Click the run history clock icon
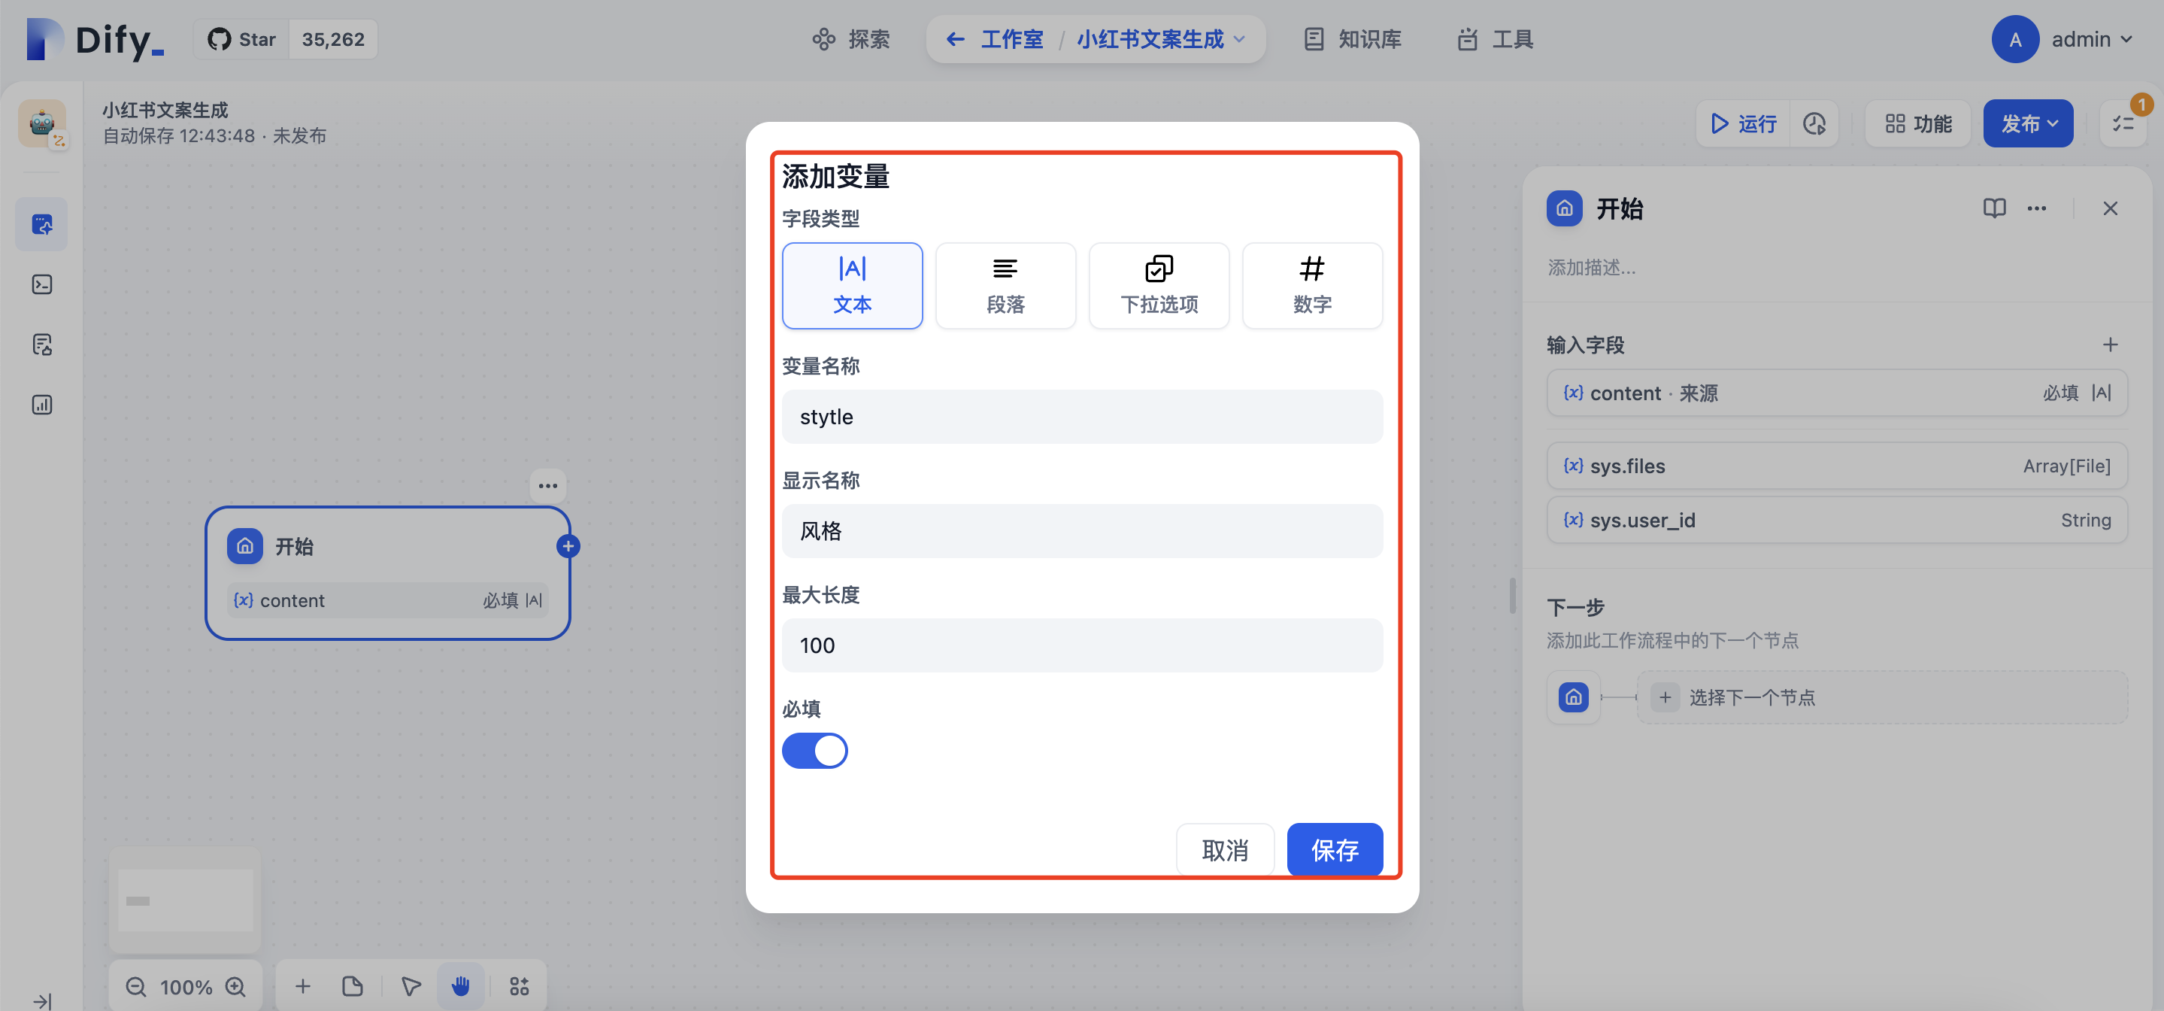 point(1814,123)
